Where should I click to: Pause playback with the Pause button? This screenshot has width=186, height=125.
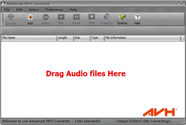[76, 19]
